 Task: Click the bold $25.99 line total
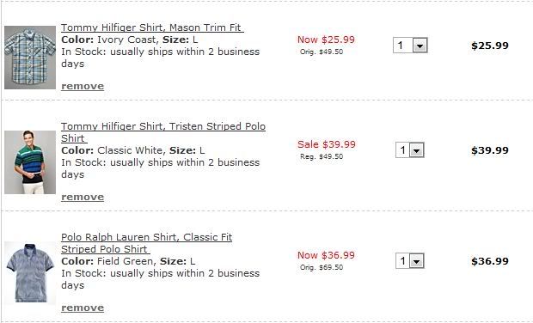(x=490, y=46)
